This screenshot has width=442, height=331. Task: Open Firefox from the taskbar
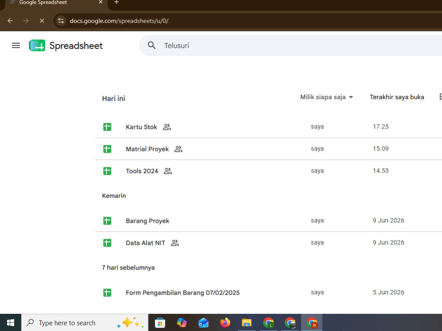click(x=225, y=323)
